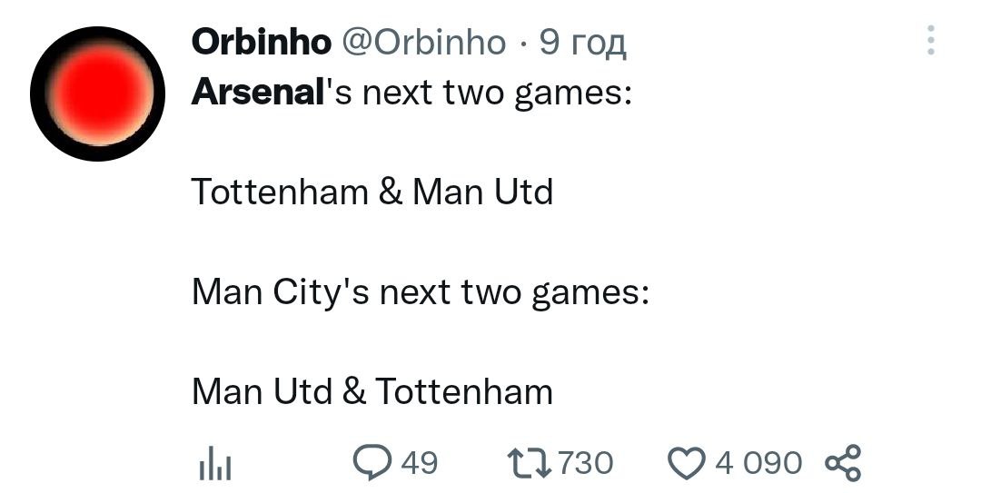Open the @Orbinho handle link
Viewport: 981px width, 493px height.
click(x=422, y=42)
